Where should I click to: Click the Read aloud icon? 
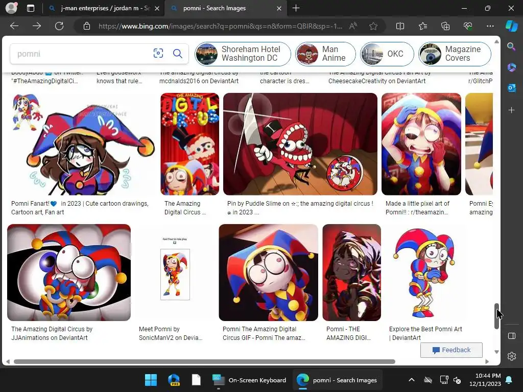coord(353,26)
